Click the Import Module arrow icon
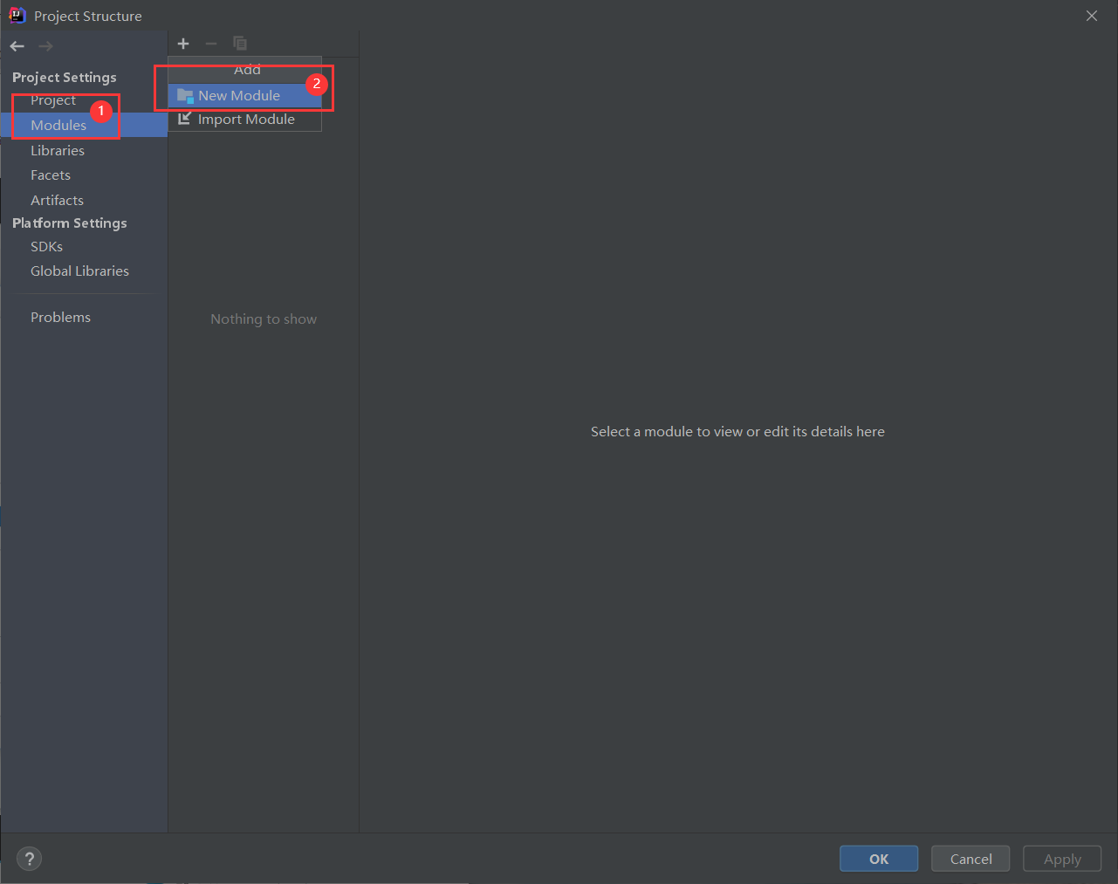This screenshot has height=884, width=1118. point(184,119)
